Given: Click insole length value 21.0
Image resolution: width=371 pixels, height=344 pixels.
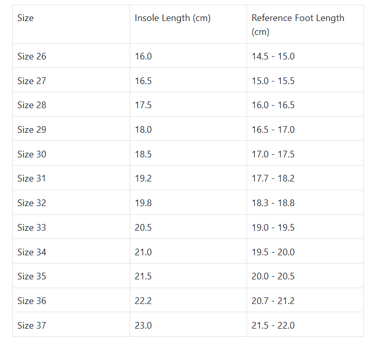Looking at the screenshot, I should (x=143, y=252).
